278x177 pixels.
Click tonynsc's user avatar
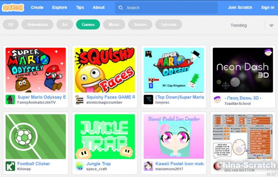coord(148,100)
